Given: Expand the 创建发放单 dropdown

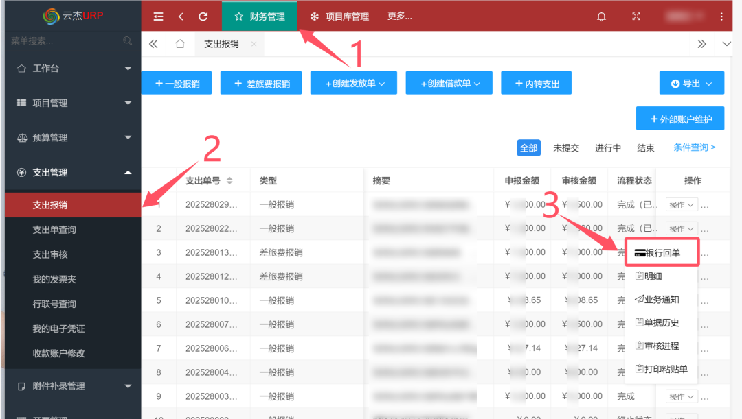Looking at the screenshot, I should click(355, 84).
